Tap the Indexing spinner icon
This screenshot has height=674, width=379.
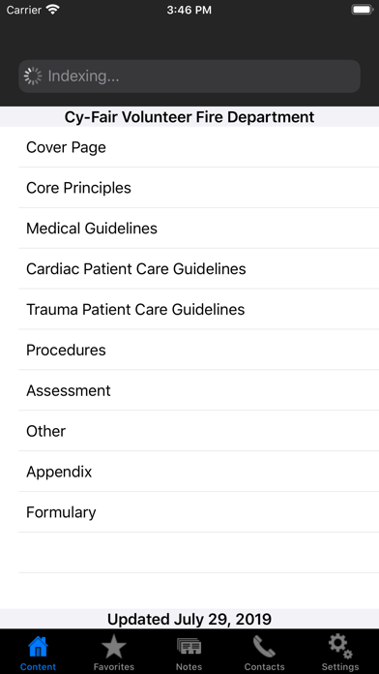pyautogui.click(x=33, y=77)
